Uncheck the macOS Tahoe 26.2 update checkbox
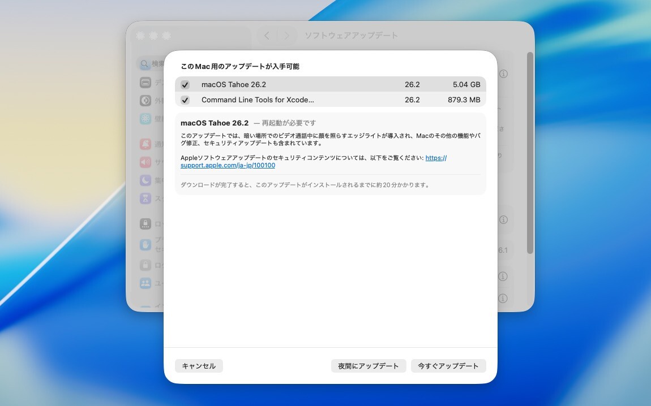This screenshot has width=651, height=406. tap(185, 85)
